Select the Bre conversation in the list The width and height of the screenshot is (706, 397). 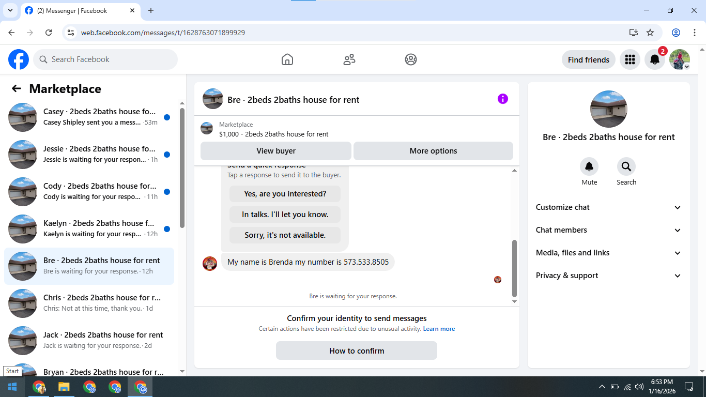(x=89, y=266)
